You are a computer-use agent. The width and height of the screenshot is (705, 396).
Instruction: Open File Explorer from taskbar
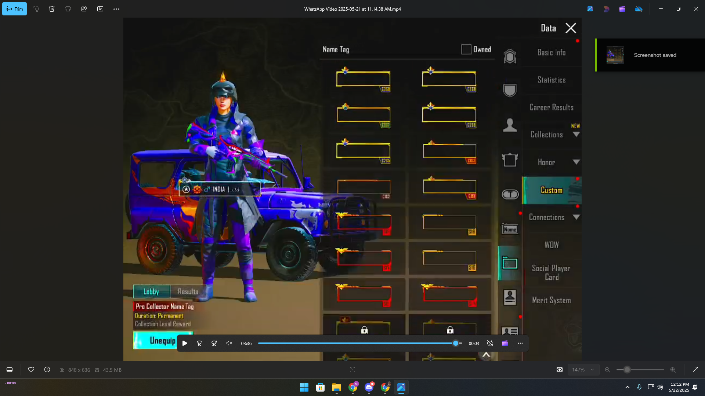point(336,388)
